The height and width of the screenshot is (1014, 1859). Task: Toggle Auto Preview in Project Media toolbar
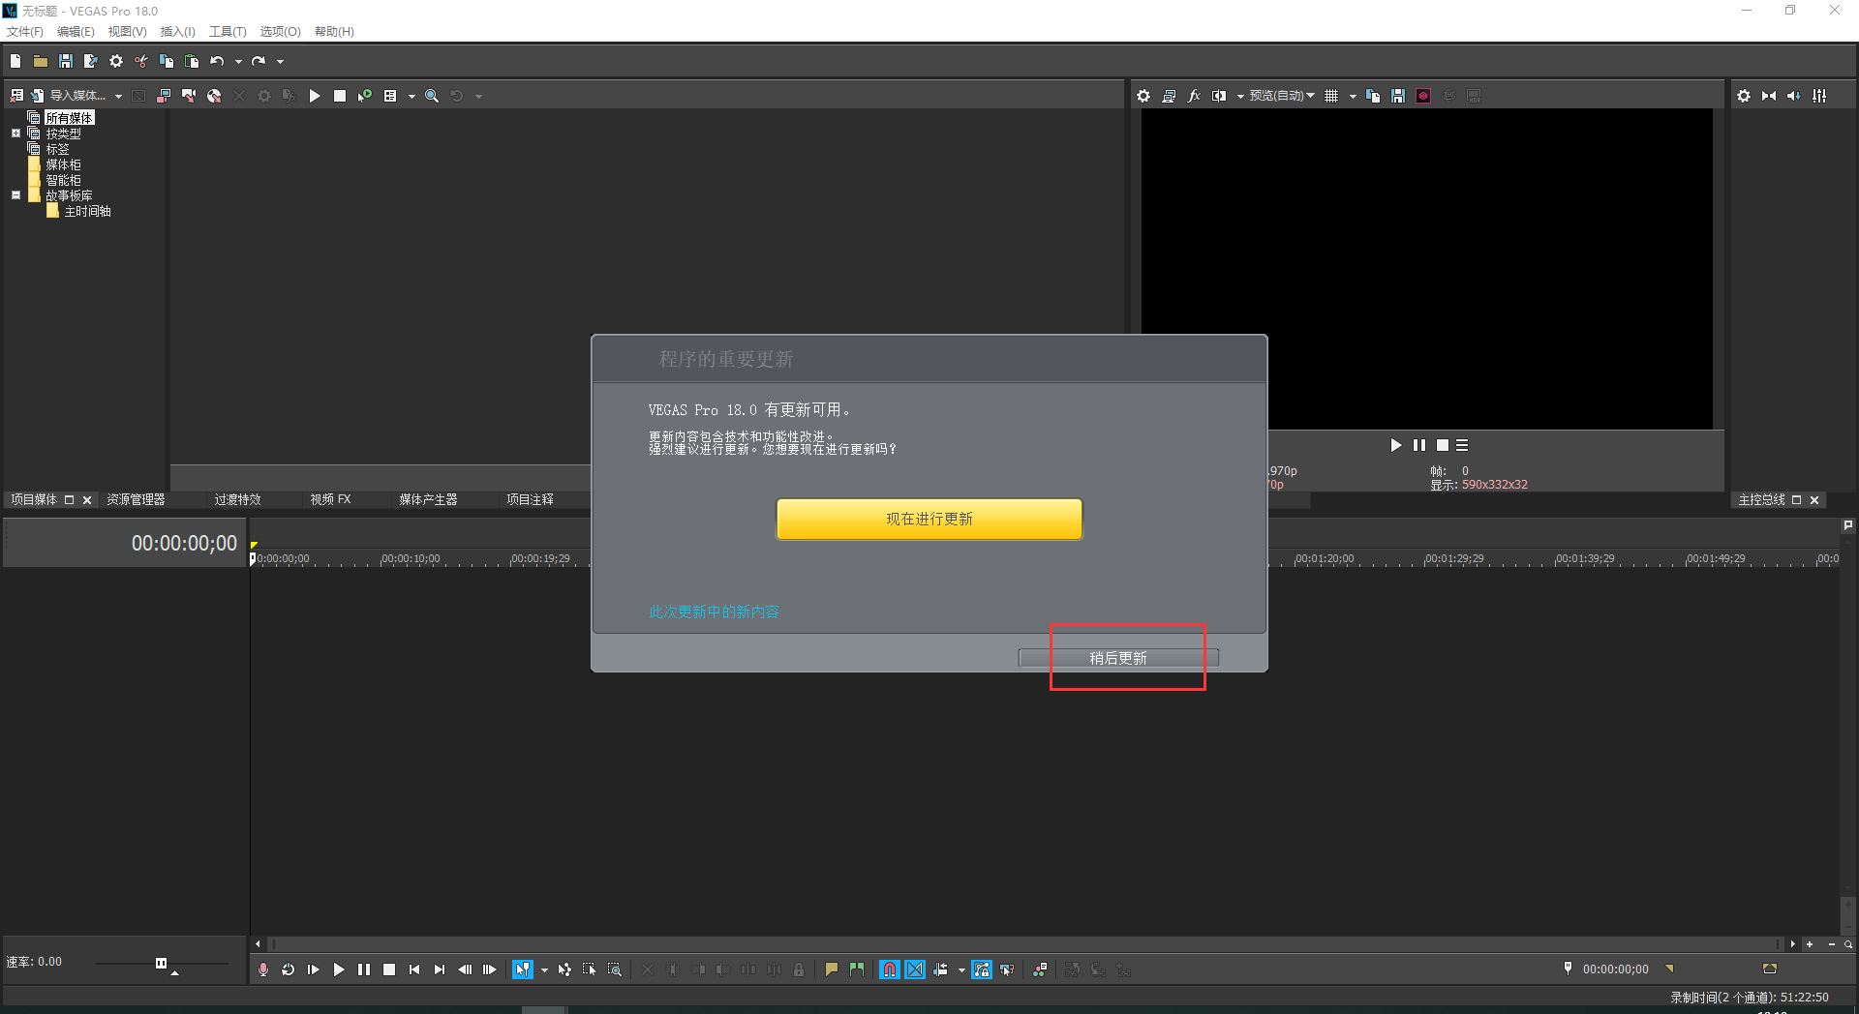click(365, 96)
